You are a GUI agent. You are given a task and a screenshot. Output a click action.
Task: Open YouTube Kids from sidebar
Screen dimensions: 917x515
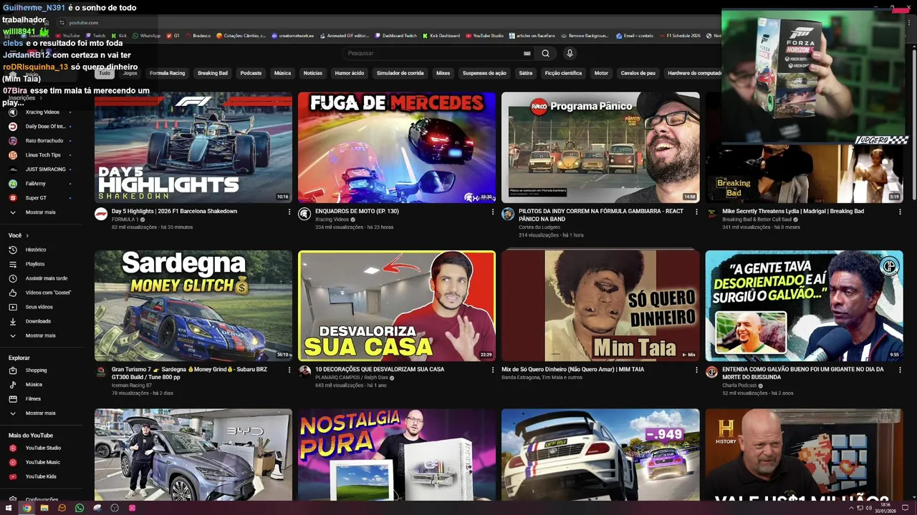pos(41,476)
